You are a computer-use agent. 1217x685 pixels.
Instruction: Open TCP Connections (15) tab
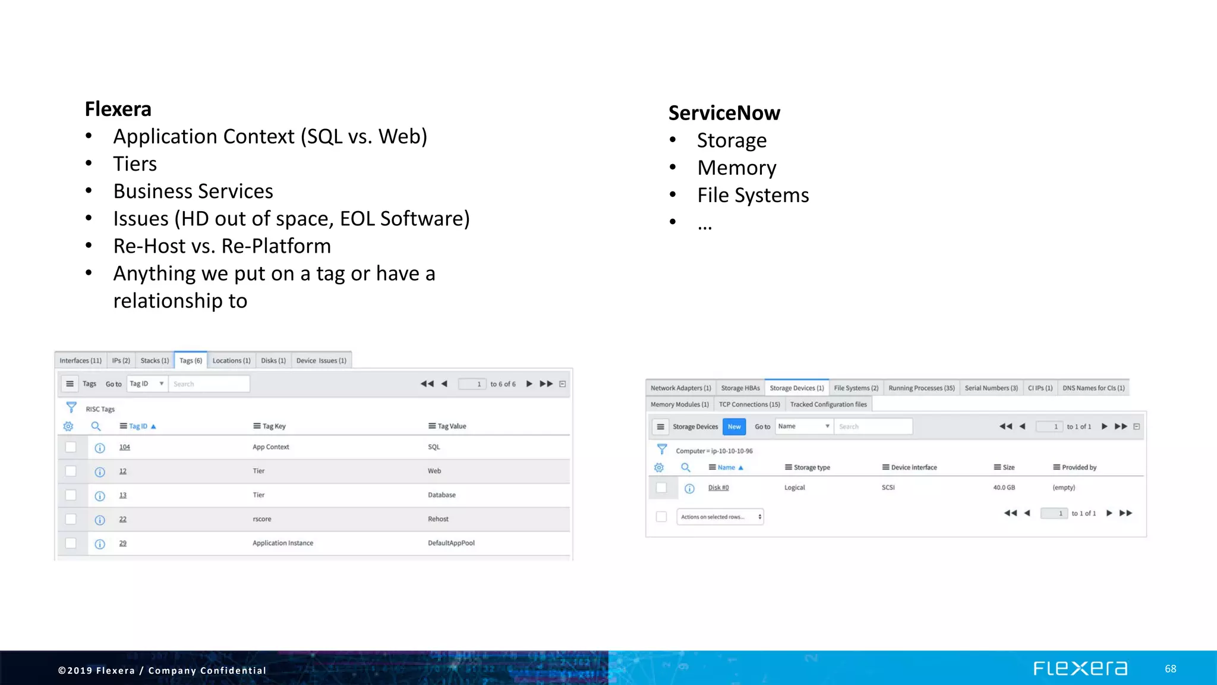click(x=749, y=404)
